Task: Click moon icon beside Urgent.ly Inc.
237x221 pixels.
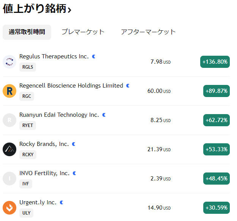Action: (61, 202)
